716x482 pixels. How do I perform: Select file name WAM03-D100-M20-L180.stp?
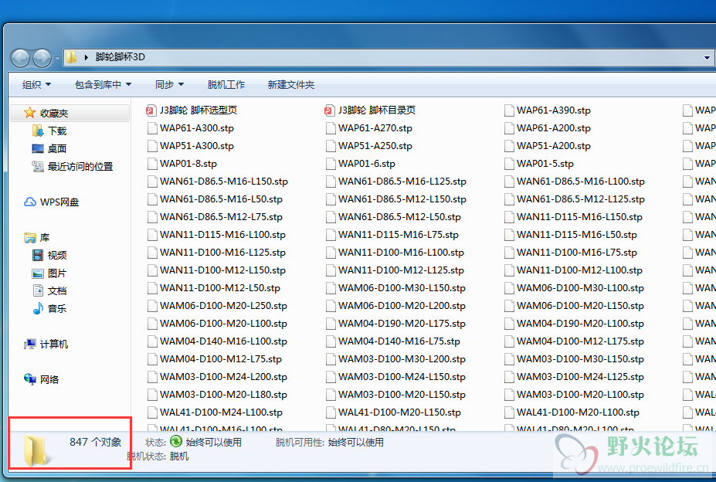coord(223,395)
